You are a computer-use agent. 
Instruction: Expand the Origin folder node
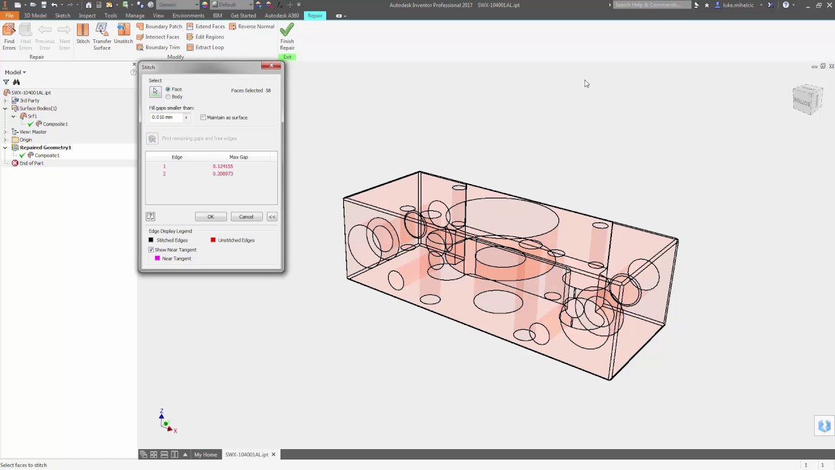tap(6, 140)
